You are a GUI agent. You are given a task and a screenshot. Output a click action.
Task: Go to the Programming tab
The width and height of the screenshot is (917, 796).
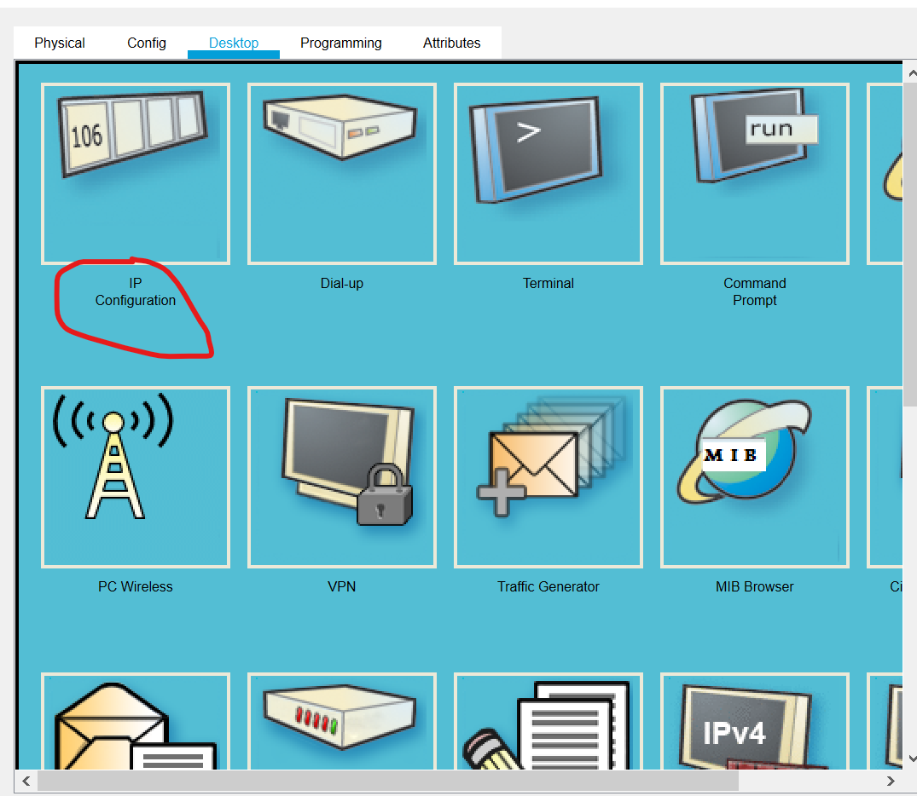click(x=340, y=43)
